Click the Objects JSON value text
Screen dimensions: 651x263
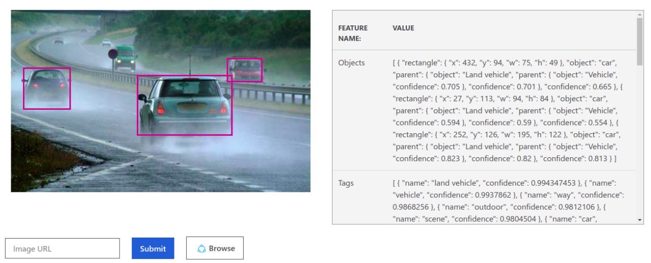(x=508, y=110)
